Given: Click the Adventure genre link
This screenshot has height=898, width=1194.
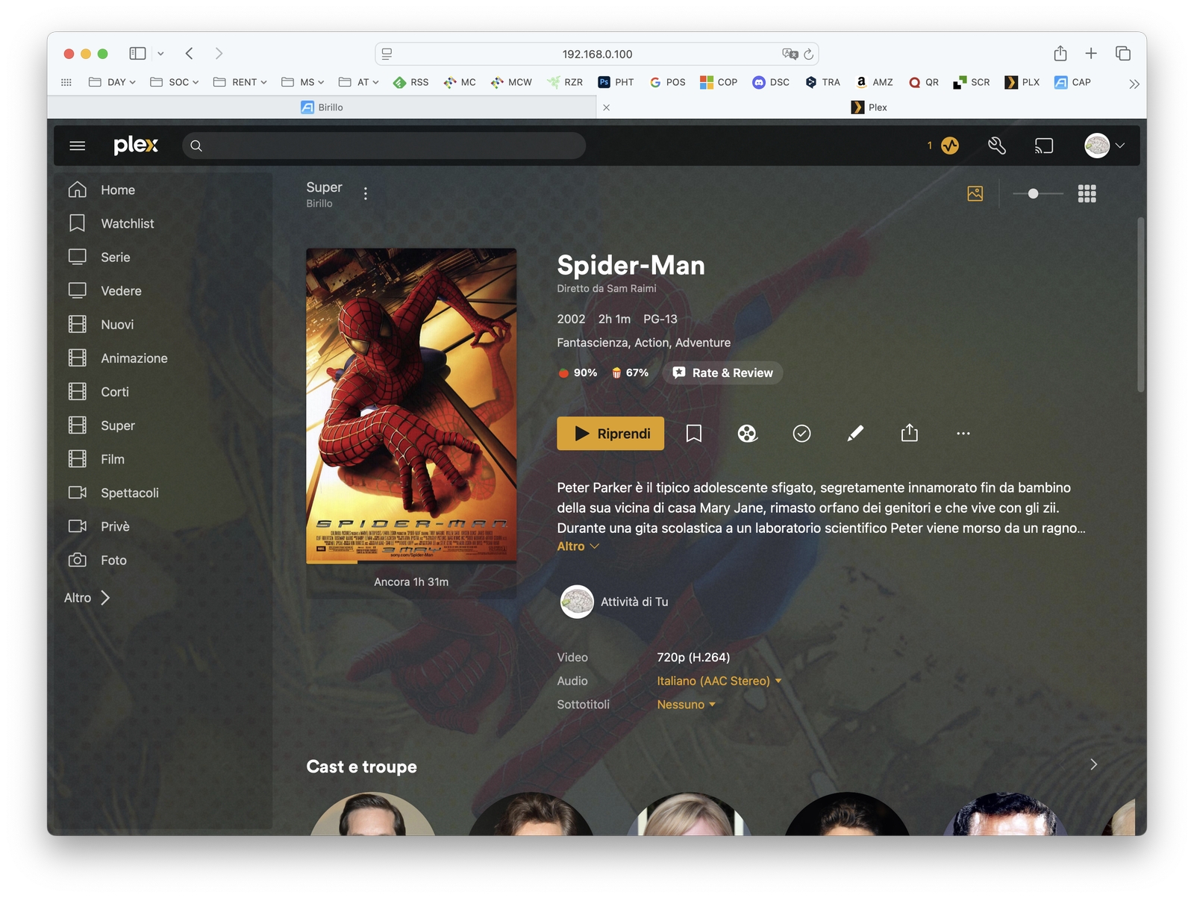Looking at the screenshot, I should coord(703,343).
